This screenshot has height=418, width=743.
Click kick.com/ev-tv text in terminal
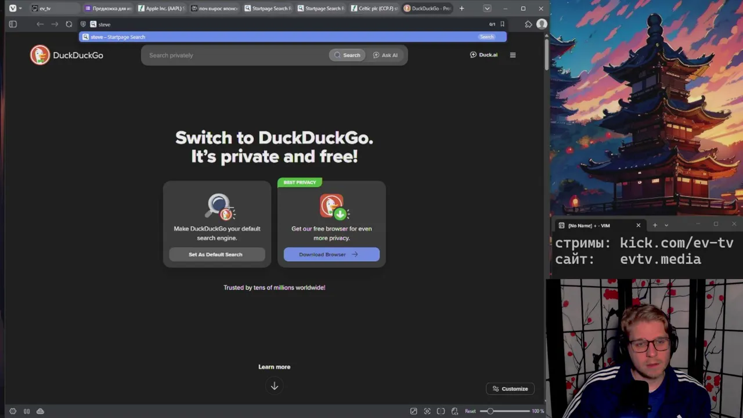(677, 243)
